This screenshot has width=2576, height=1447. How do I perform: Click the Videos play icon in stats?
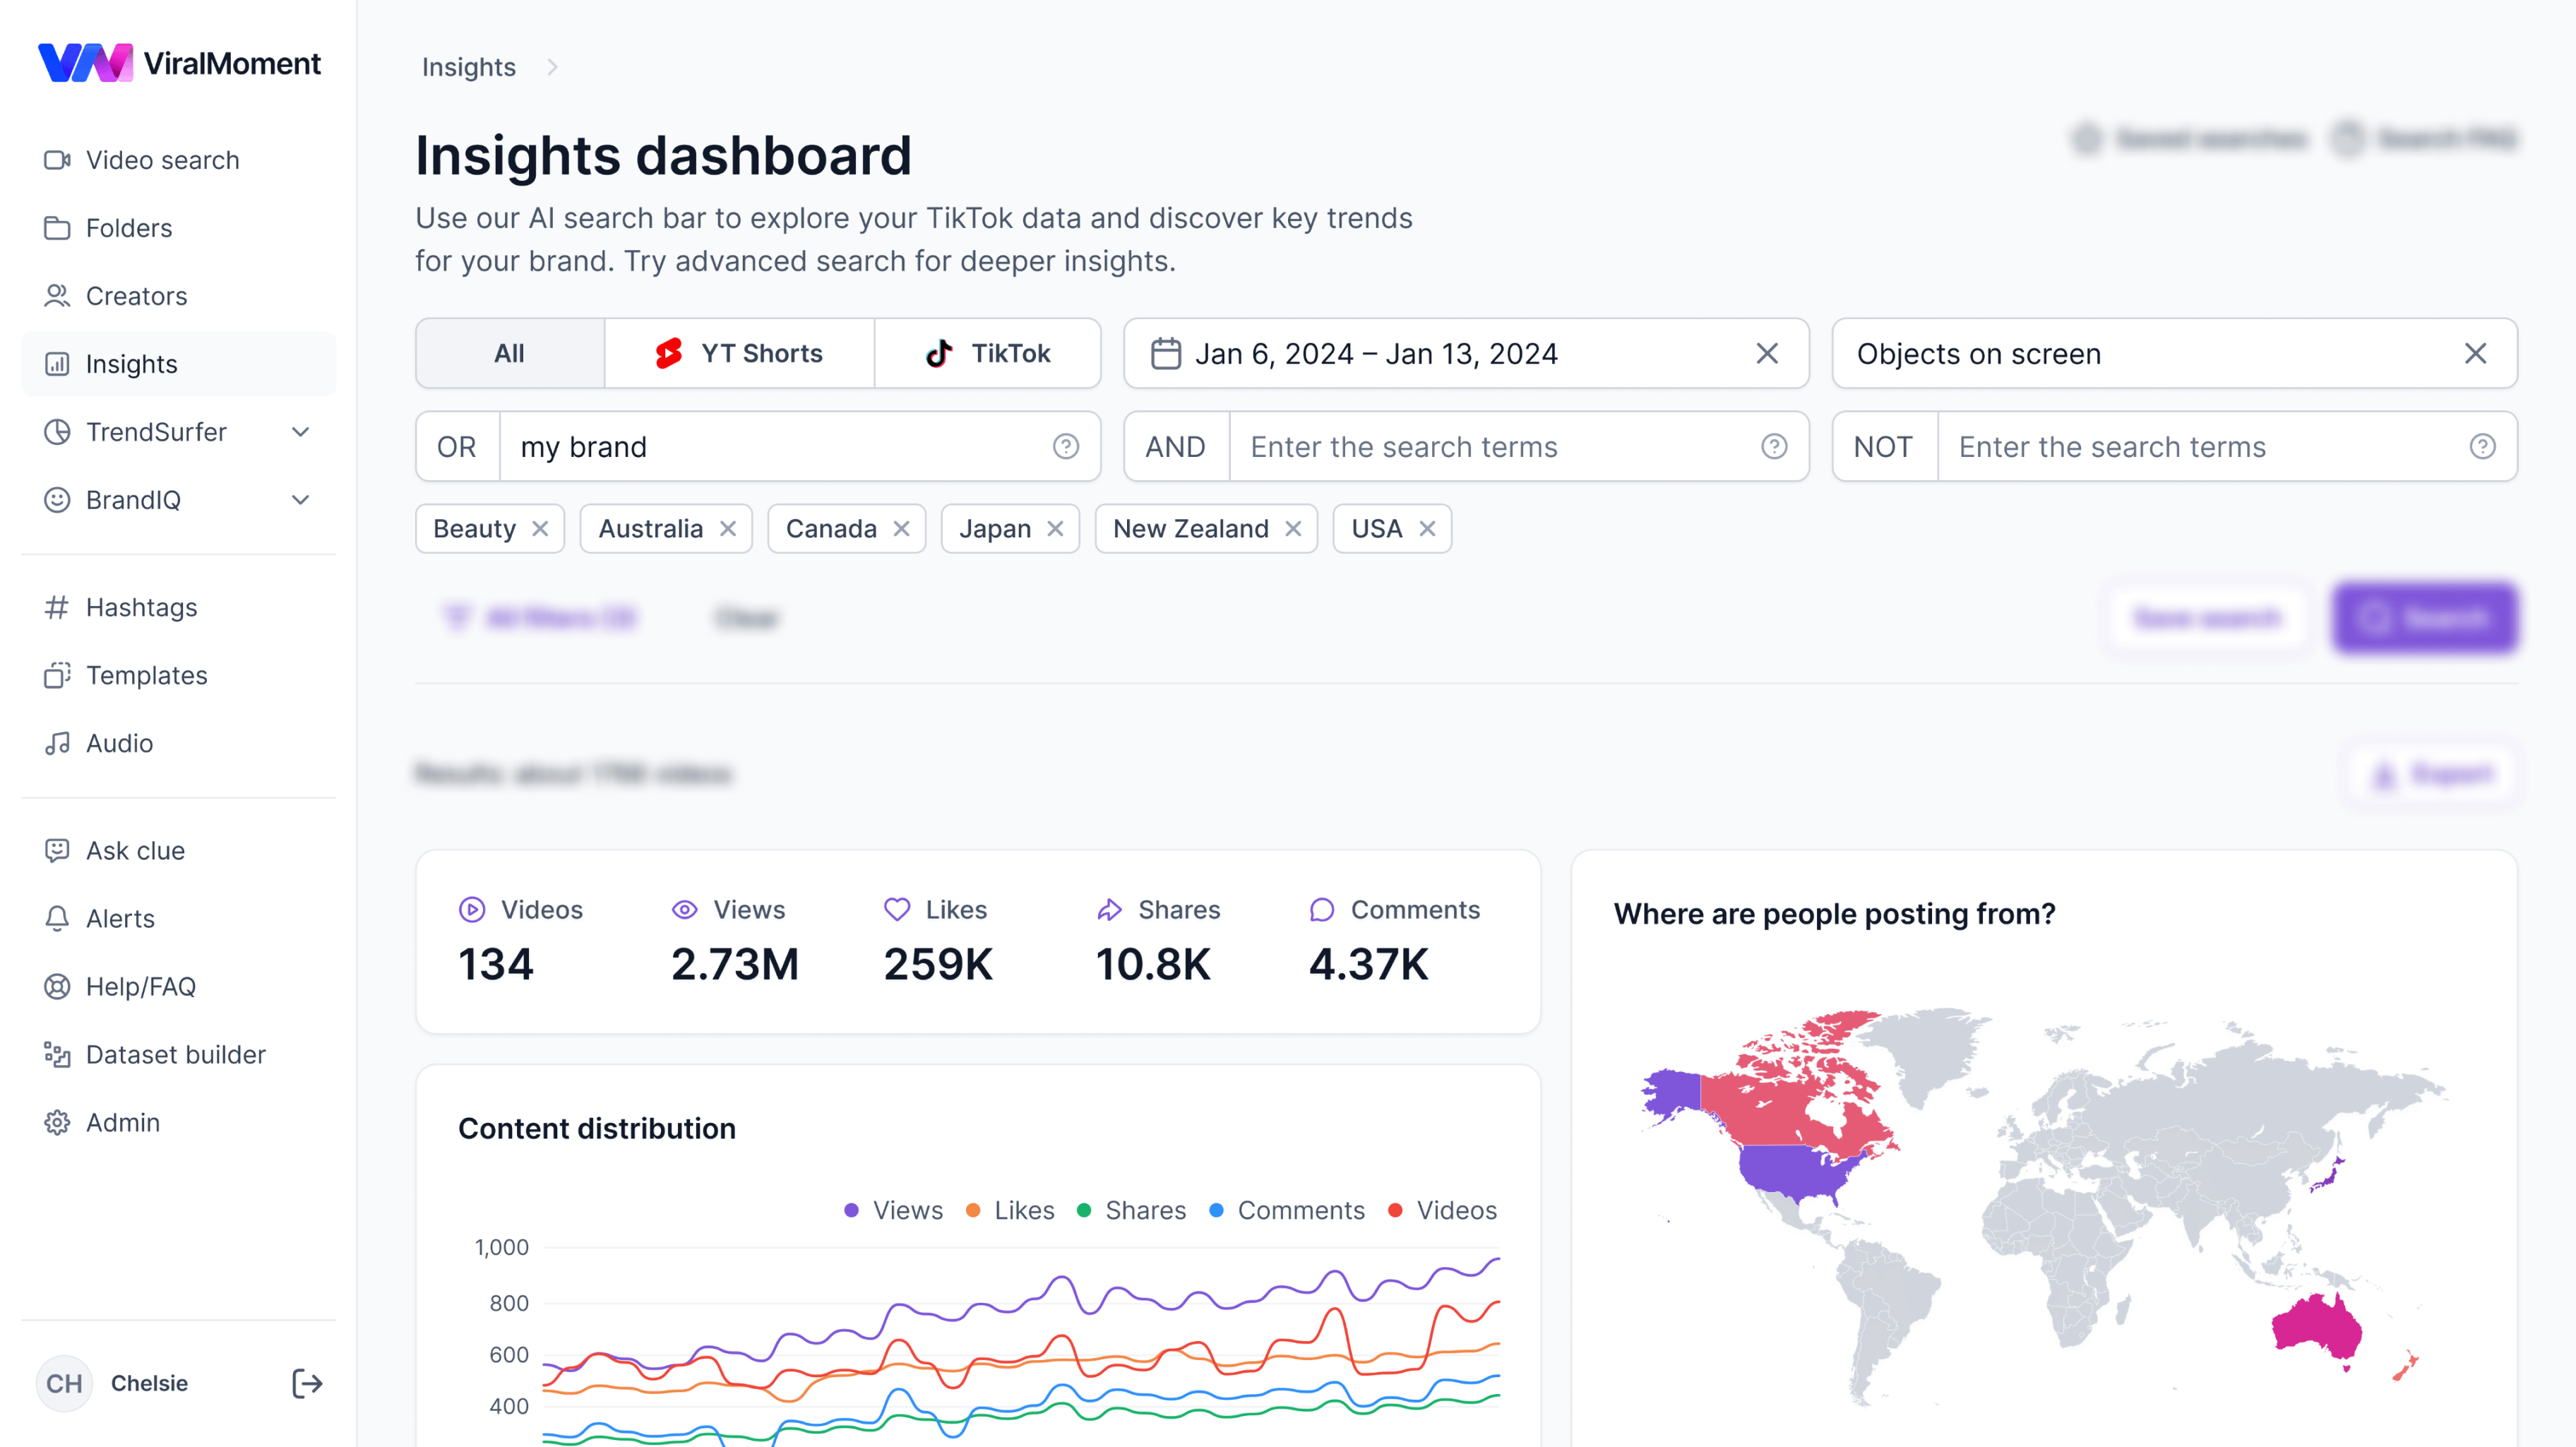click(x=472, y=909)
